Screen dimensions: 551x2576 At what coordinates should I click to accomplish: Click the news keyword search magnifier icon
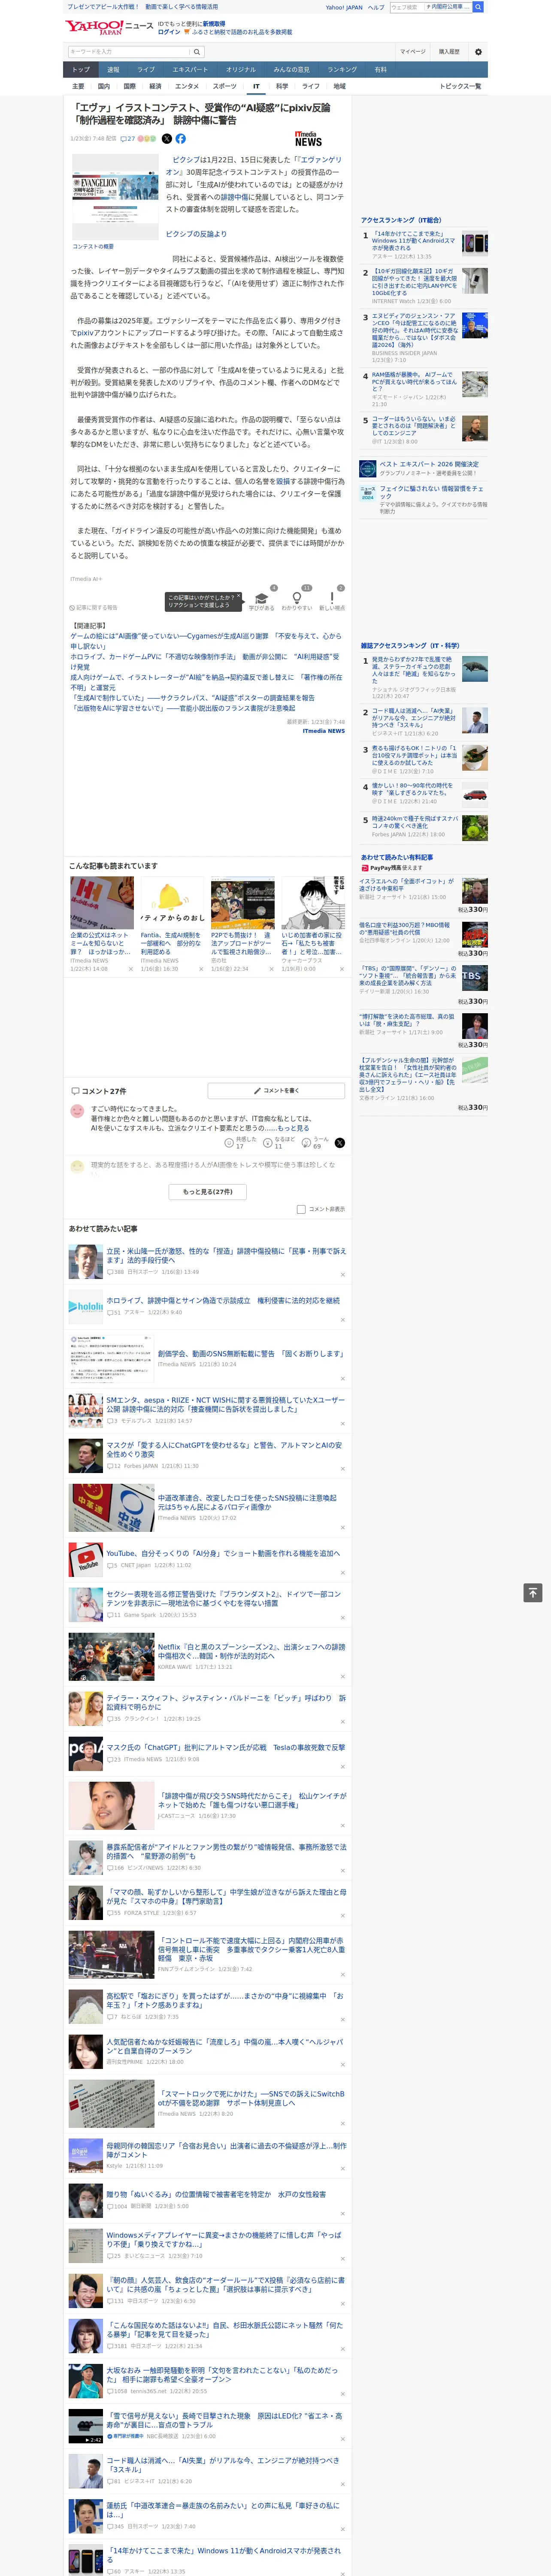point(197,52)
